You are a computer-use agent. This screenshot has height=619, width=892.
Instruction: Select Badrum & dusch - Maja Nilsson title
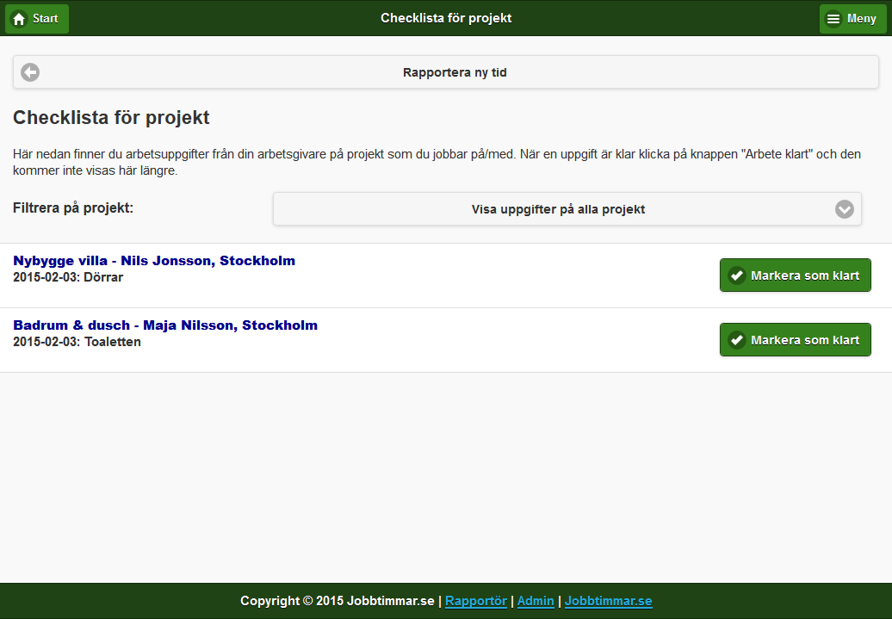[x=165, y=325]
